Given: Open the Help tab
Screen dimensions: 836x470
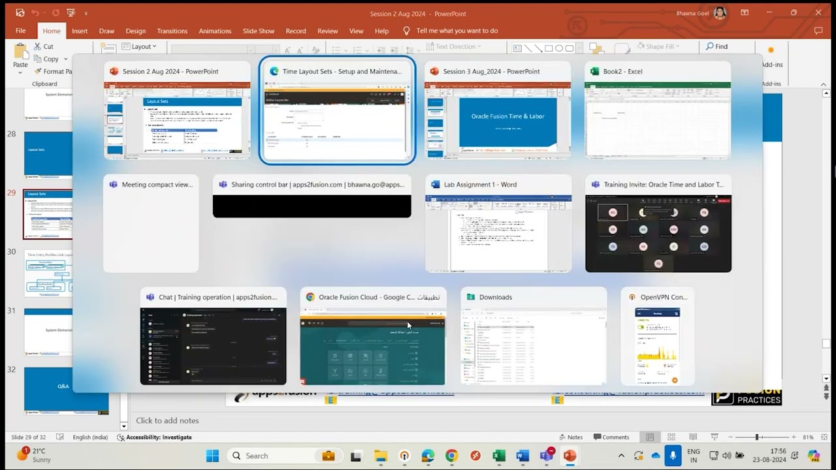Looking at the screenshot, I should 382,31.
